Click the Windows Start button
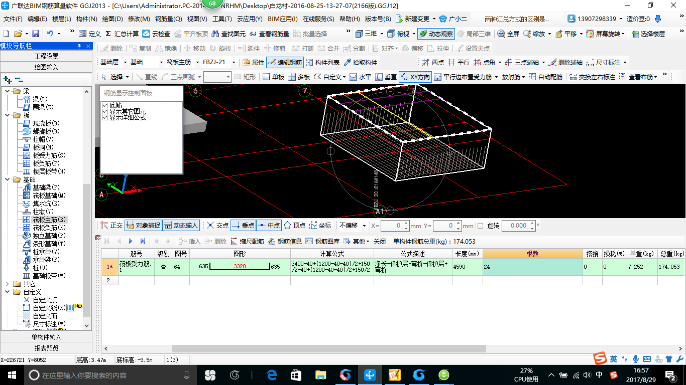 (11, 374)
